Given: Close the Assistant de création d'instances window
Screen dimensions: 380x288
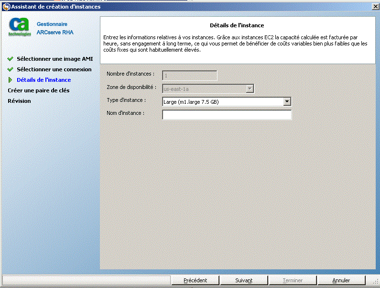Looking at the screenshot, I should [375, 7].
